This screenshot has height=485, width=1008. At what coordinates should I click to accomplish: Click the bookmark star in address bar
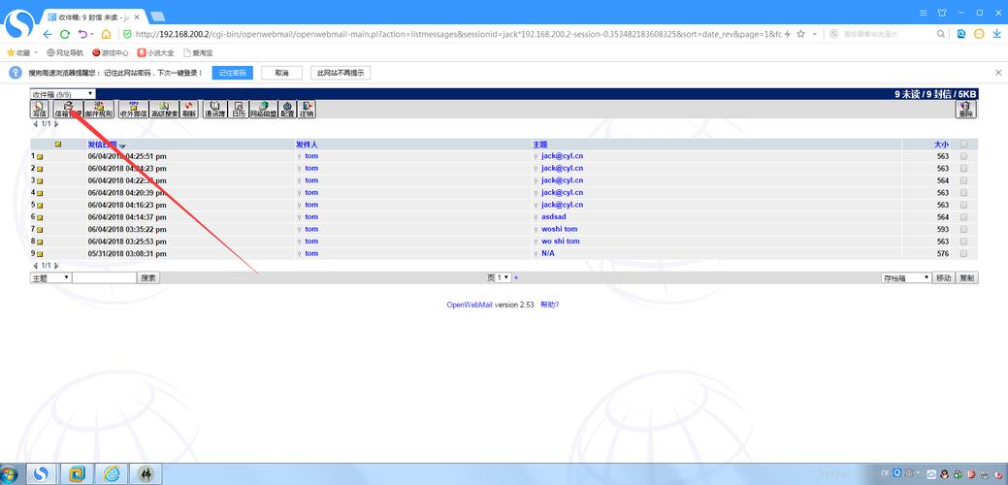point(801,34)
